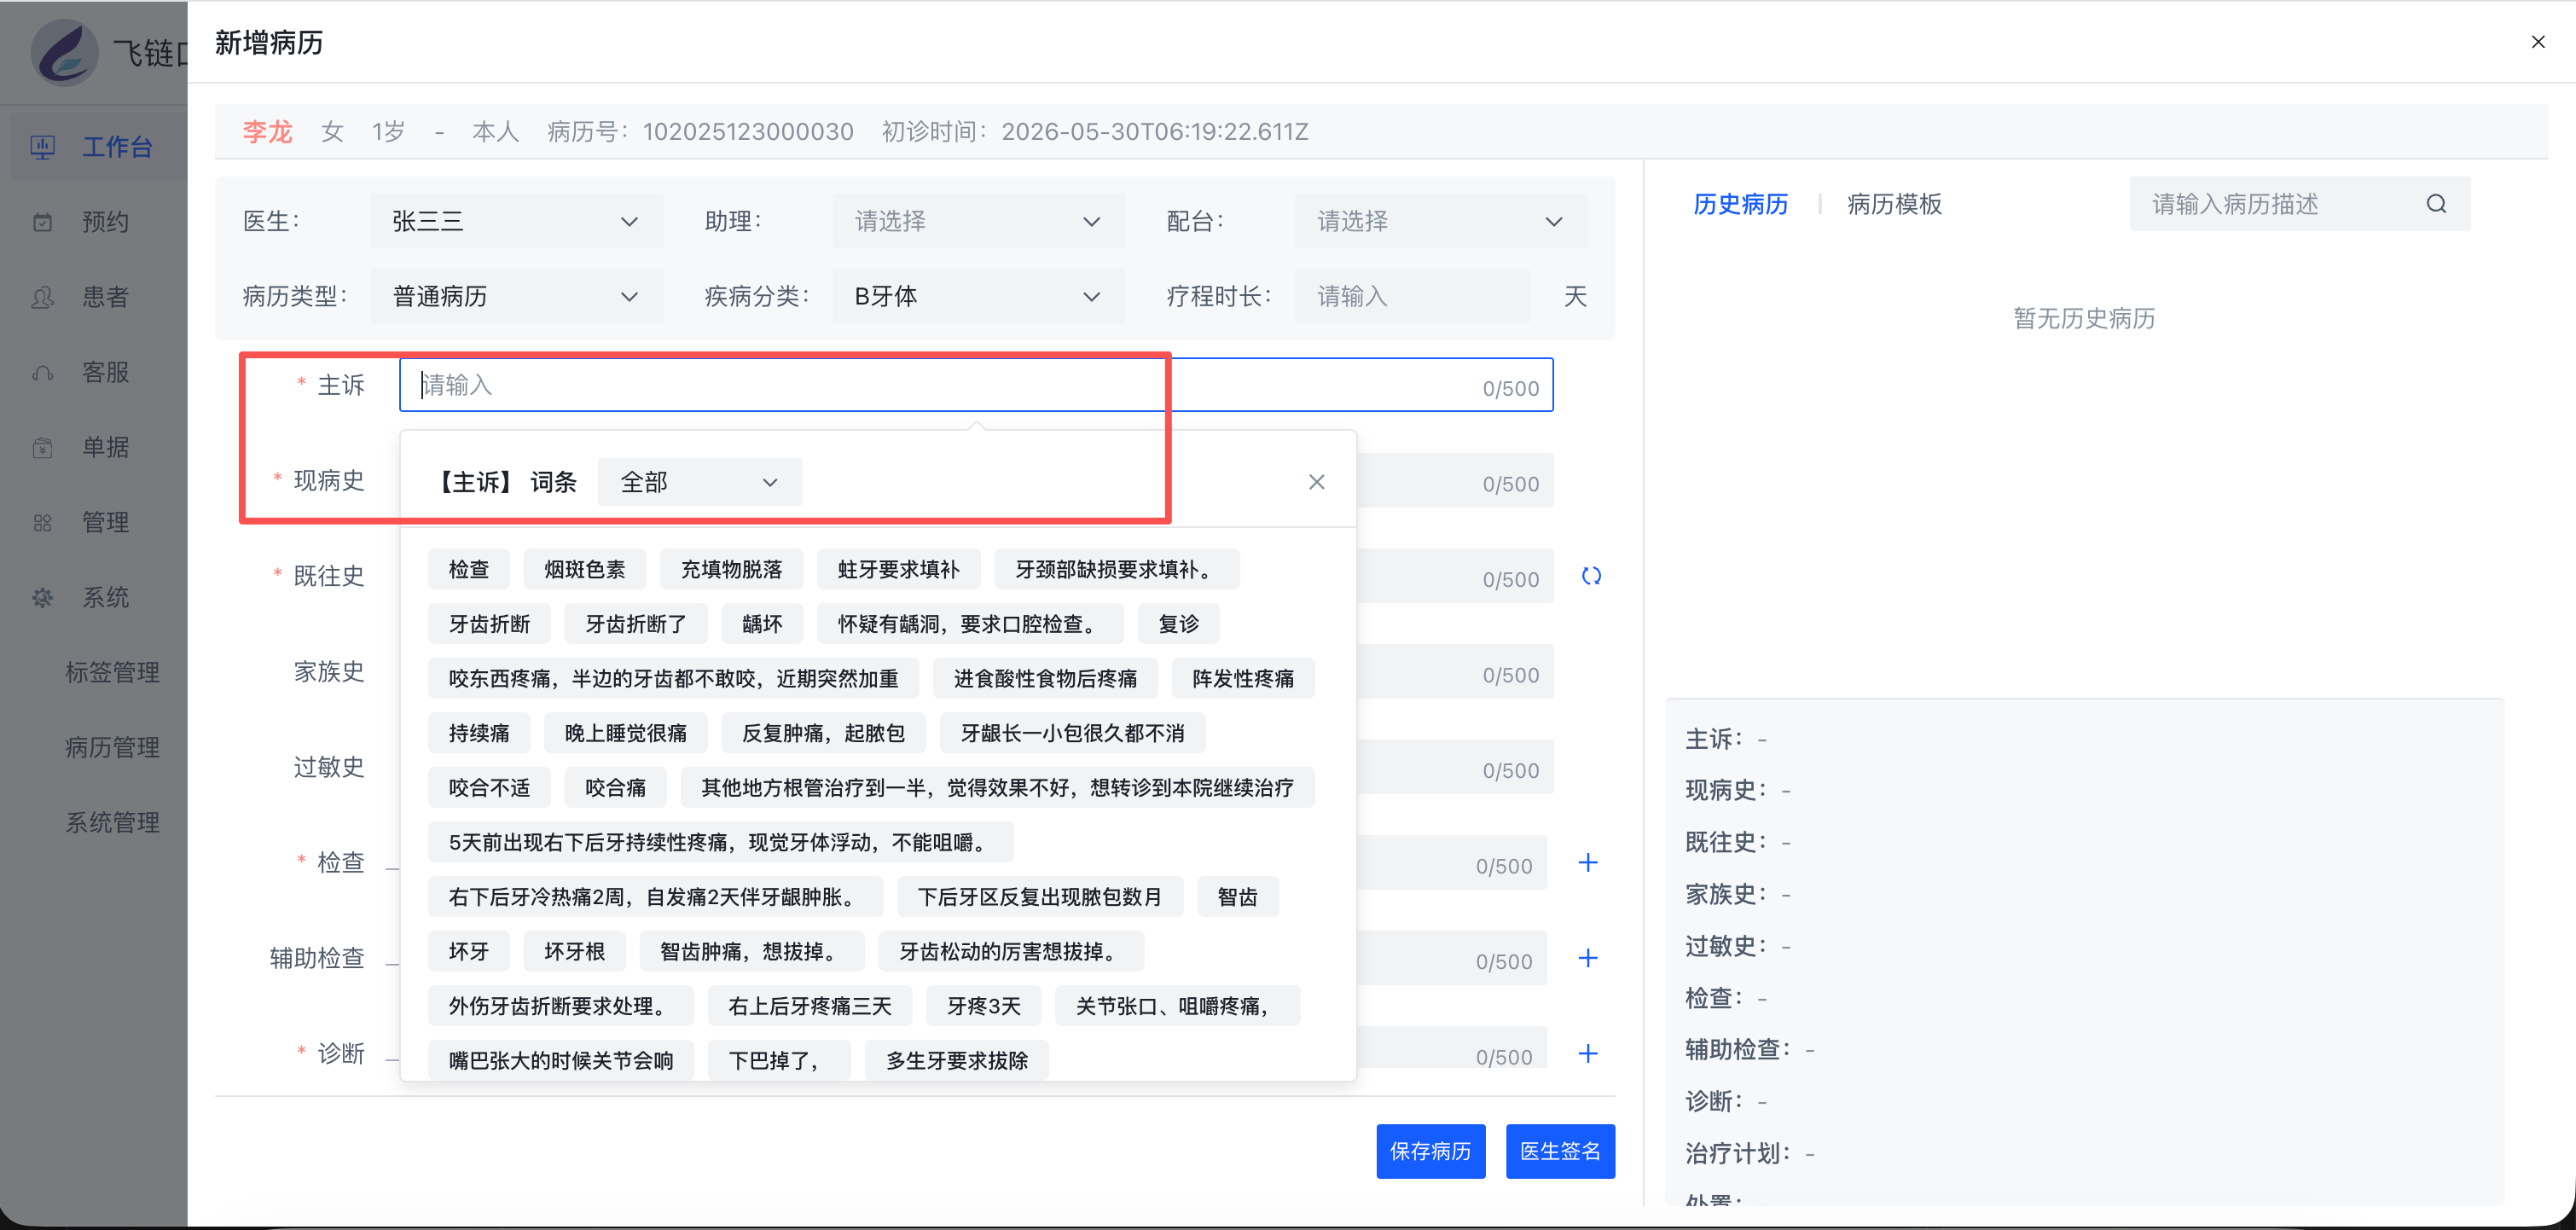2576x1230 pixels.
Task: Click the plus icon beside 诊断 field
Action: (x=1588, y=1053)
